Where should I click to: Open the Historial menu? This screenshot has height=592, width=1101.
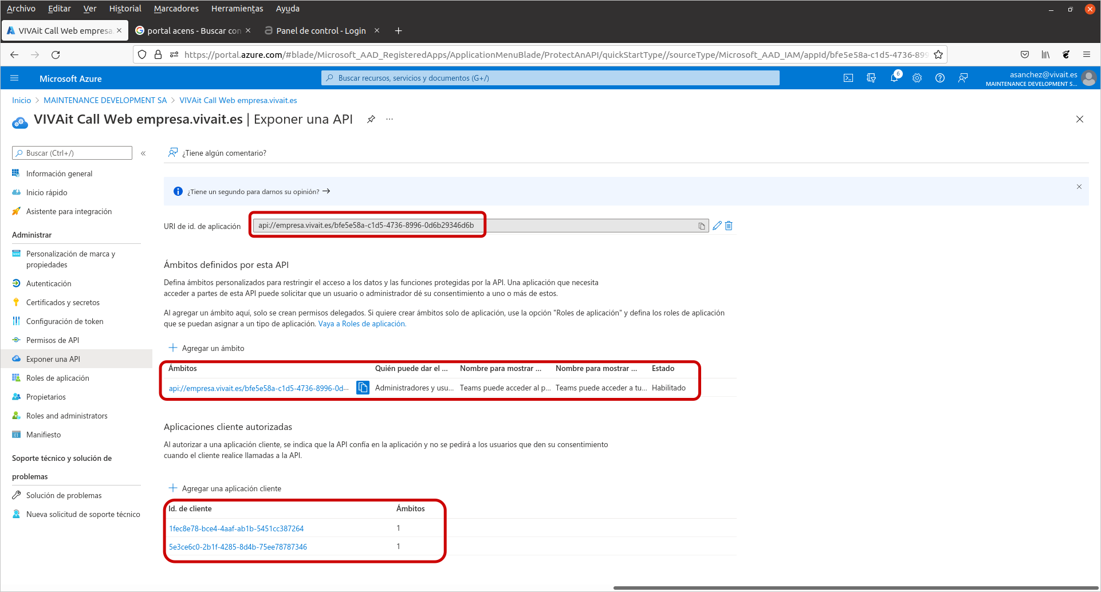click(x=125, y=9)
